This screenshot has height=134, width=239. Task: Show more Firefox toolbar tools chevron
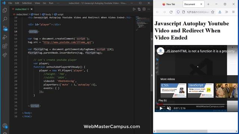[x=227, y=12]
